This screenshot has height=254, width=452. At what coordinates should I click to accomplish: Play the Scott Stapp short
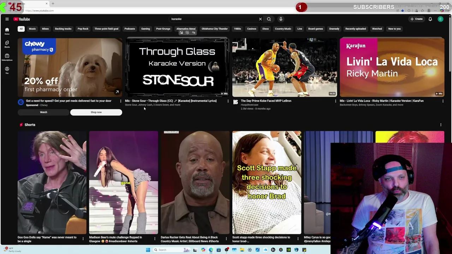[x=267, y=182]
